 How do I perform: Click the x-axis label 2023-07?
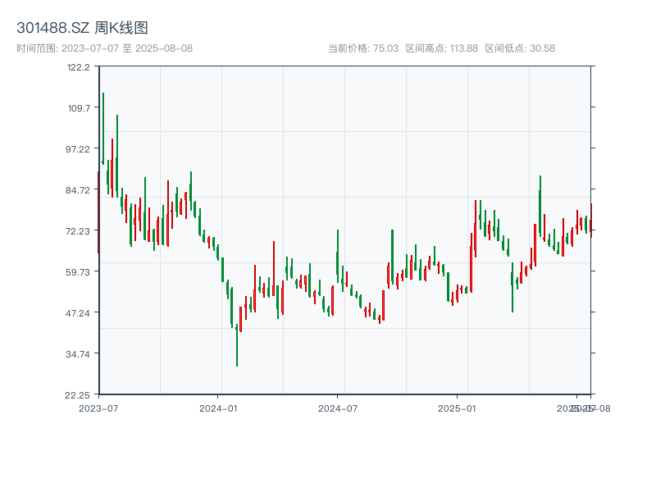click(x=98, y=408)
